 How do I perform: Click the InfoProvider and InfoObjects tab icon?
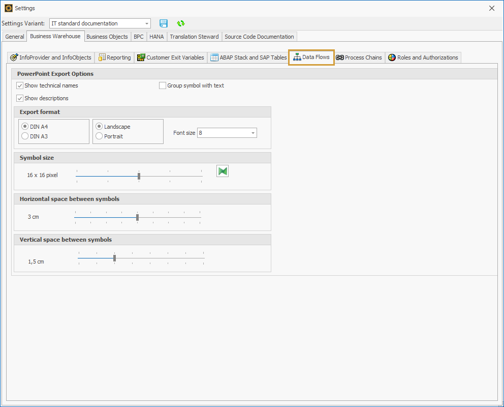click(x=14, y=57)
